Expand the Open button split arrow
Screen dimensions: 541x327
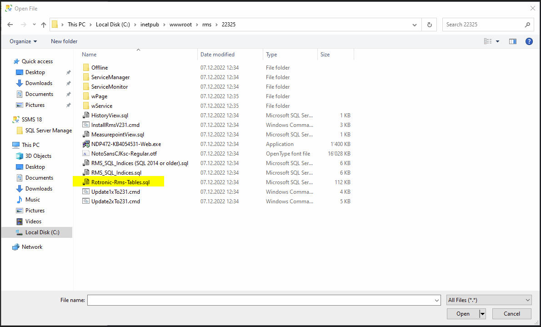tap(483, 313)
